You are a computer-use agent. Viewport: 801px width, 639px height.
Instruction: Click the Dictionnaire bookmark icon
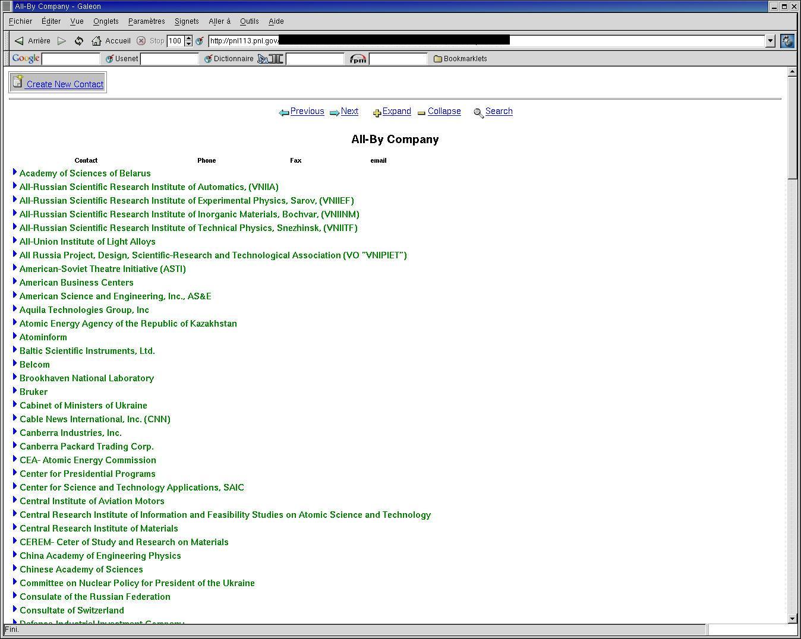pyautogui.click(x=208, y=59)
